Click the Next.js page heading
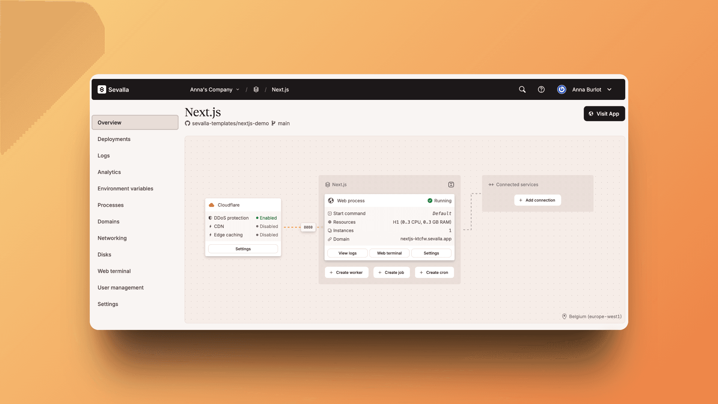Viewport: 718px width, 404px height. coord(203,112)
